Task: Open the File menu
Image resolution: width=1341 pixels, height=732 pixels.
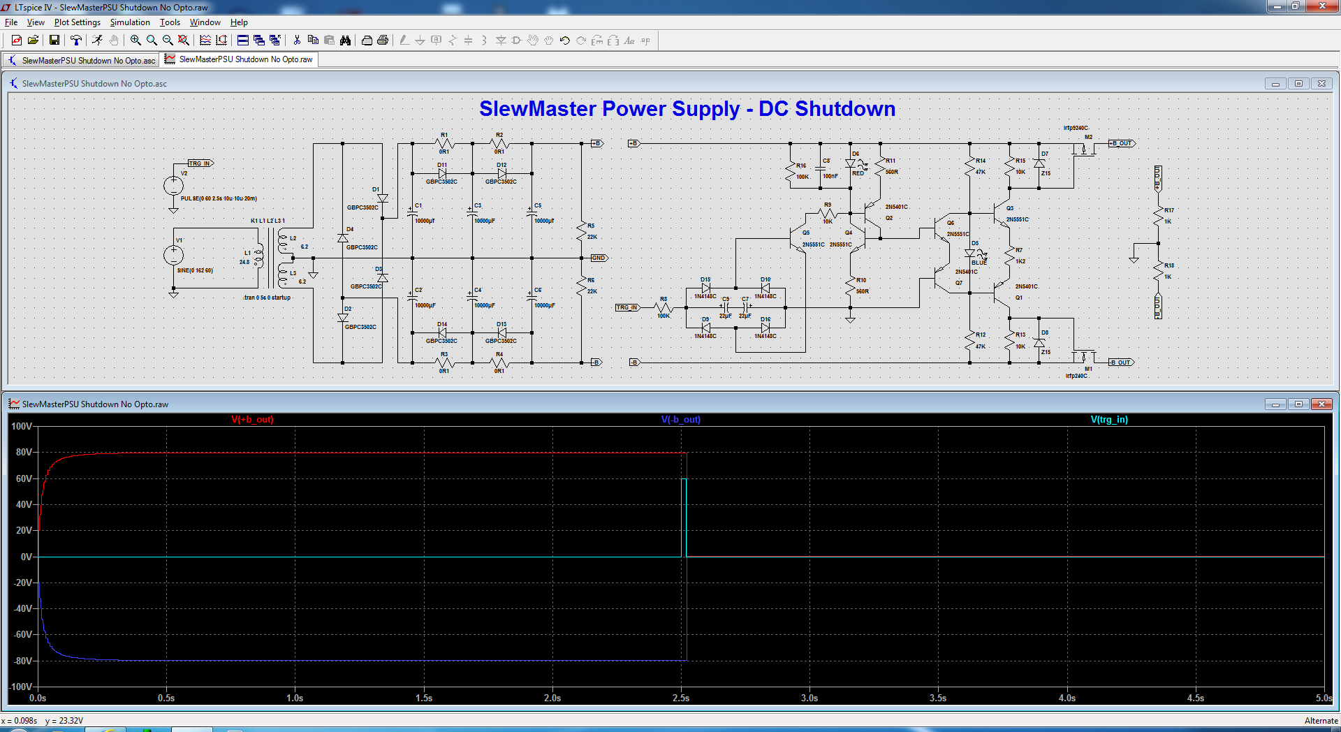Action: (11, 22)
